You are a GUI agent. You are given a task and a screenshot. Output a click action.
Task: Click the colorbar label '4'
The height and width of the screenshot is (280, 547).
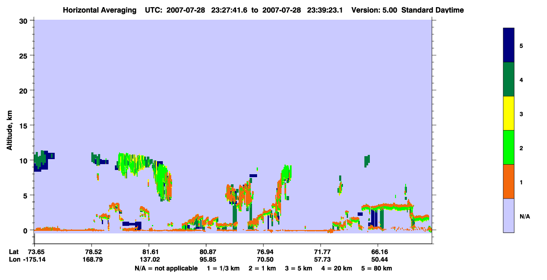521,79
